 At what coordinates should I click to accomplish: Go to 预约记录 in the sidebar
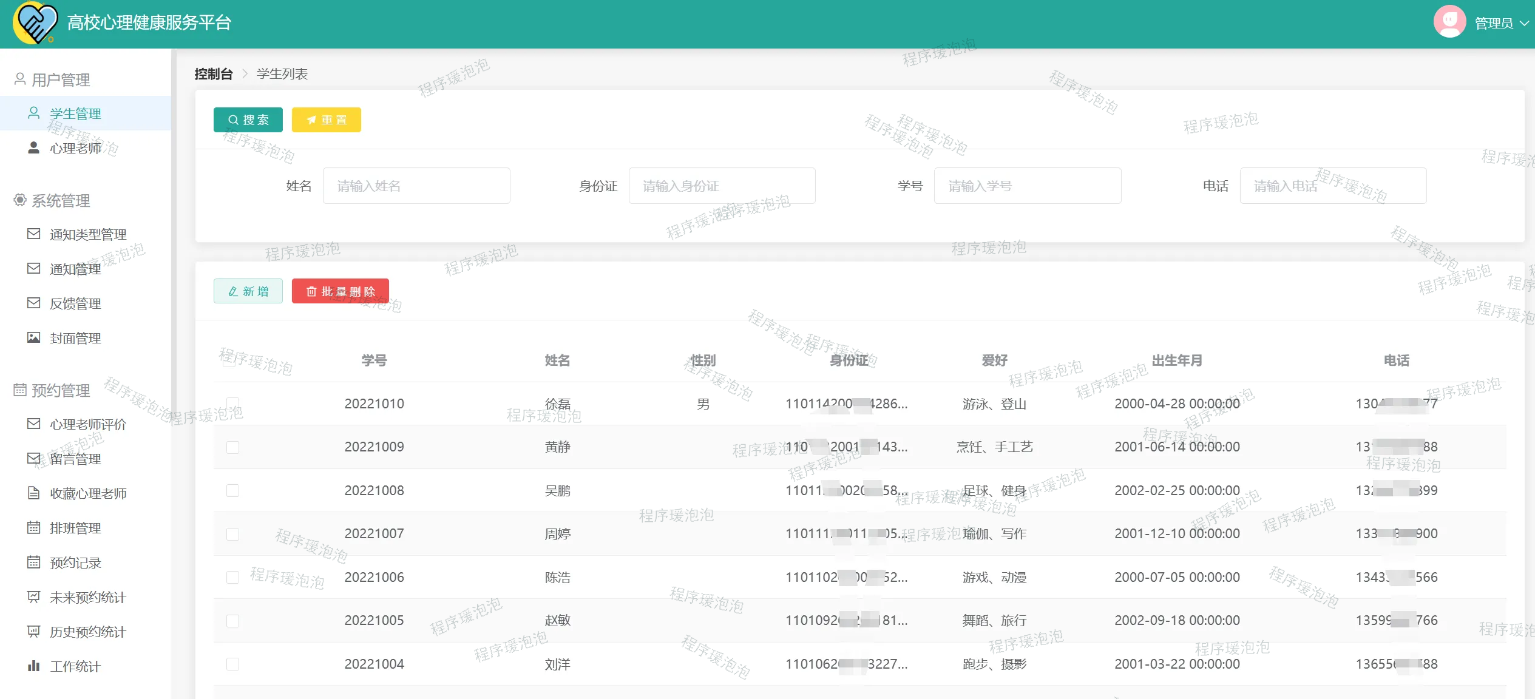coord(75,562)
